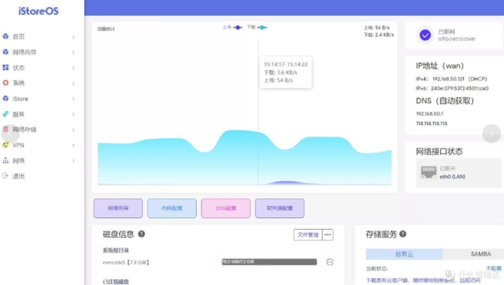Click DNS address 114.114.114.114
Screen dimensions: 504x285
coord(431,124)
